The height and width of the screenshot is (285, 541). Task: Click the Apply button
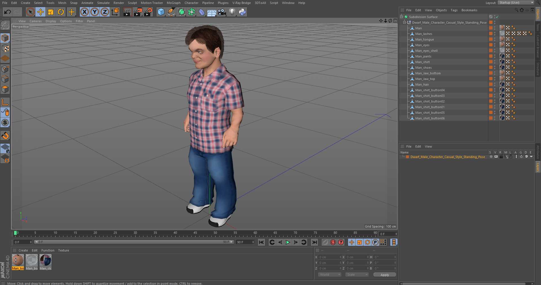[385, 275]
